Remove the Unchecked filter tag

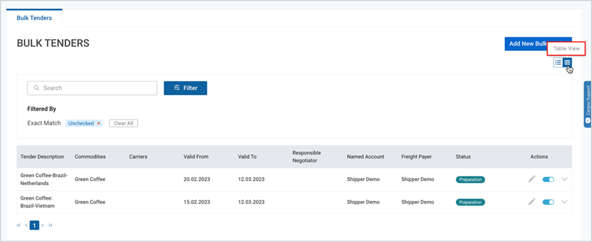[x=98, y=123]
